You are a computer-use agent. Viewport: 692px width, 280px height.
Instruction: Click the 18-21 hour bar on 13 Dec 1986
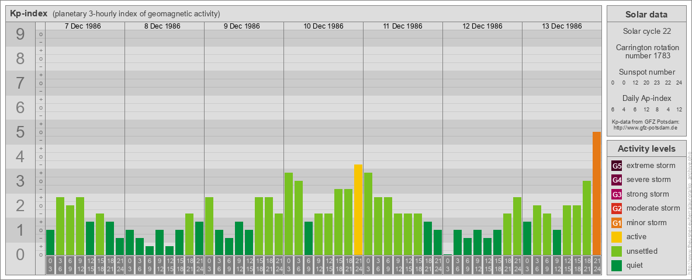pos(587,218)
